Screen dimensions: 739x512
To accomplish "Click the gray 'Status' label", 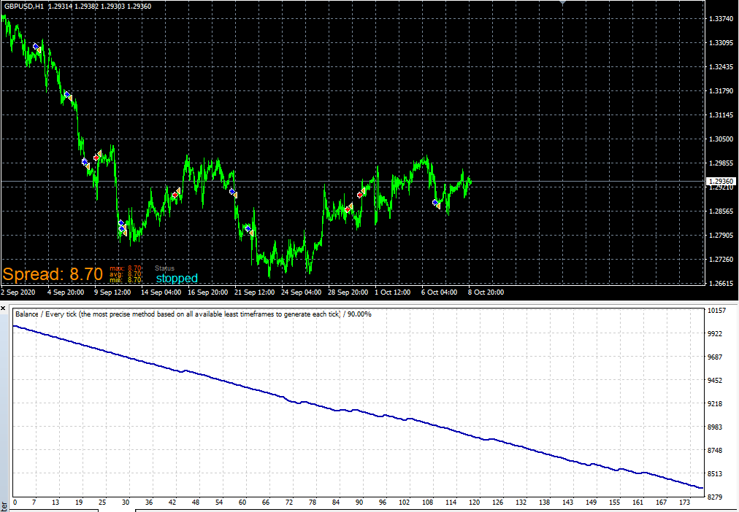I will coord(164,268).
